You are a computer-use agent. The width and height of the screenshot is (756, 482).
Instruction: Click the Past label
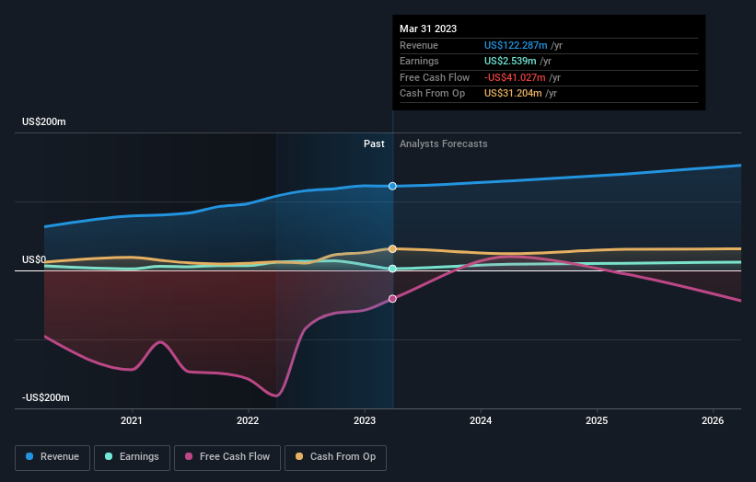click(374, 144)
